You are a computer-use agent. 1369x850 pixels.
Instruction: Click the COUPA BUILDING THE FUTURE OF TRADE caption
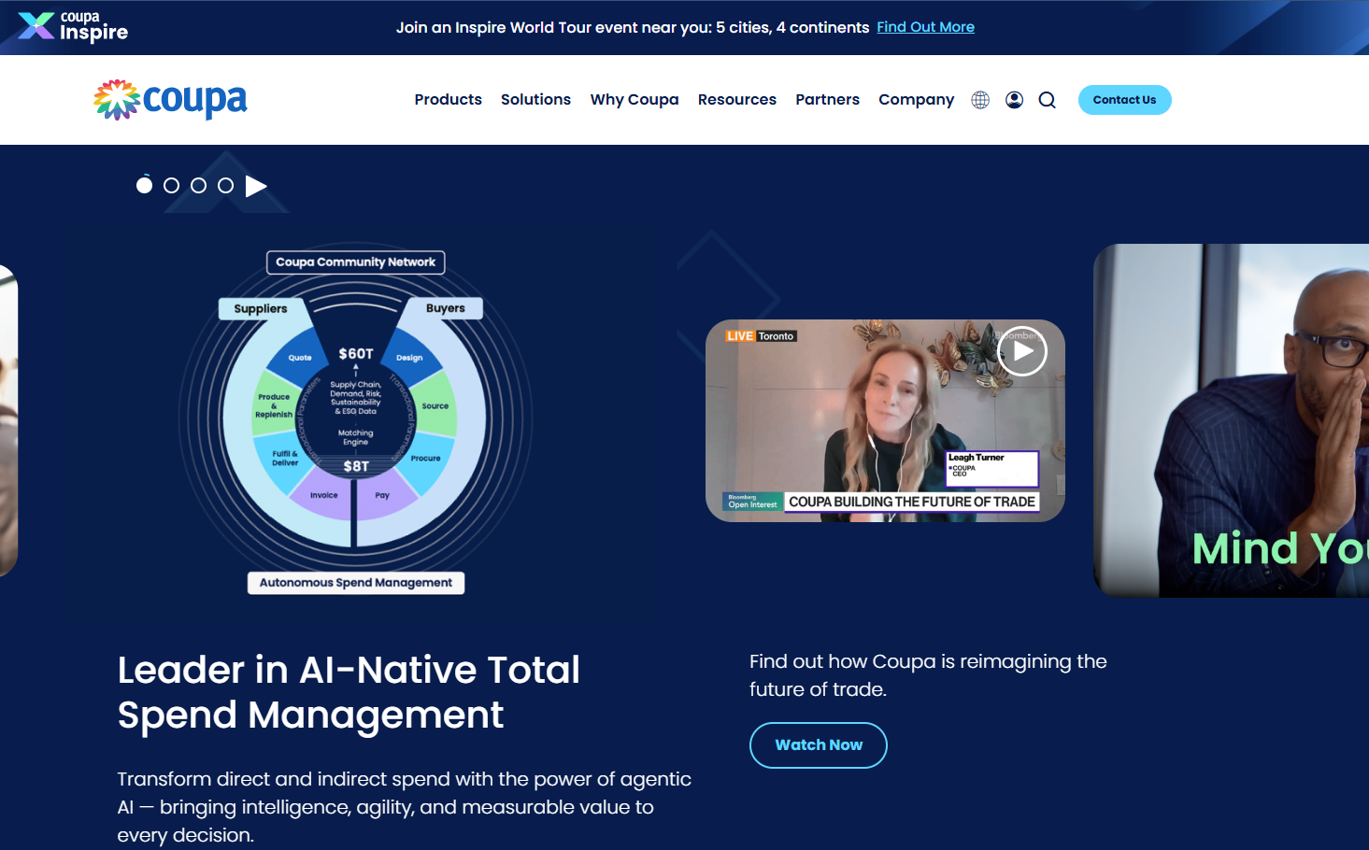click(x=912, y=502)
